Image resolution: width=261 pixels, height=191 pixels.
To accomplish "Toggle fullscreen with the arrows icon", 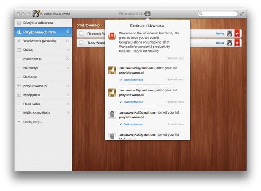I will point(242,14).
